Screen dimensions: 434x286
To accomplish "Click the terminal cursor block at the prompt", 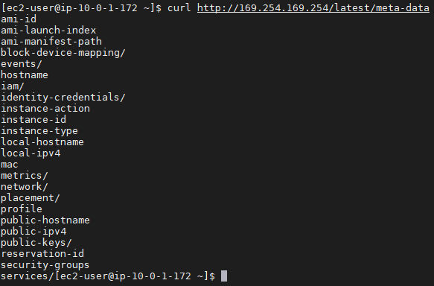I will 224,276.
